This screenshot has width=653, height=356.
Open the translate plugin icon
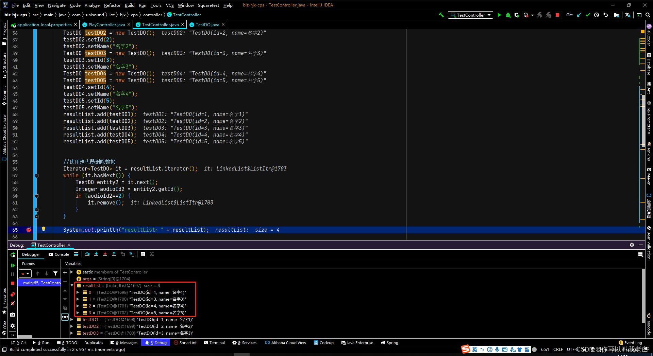coord(628,15)
